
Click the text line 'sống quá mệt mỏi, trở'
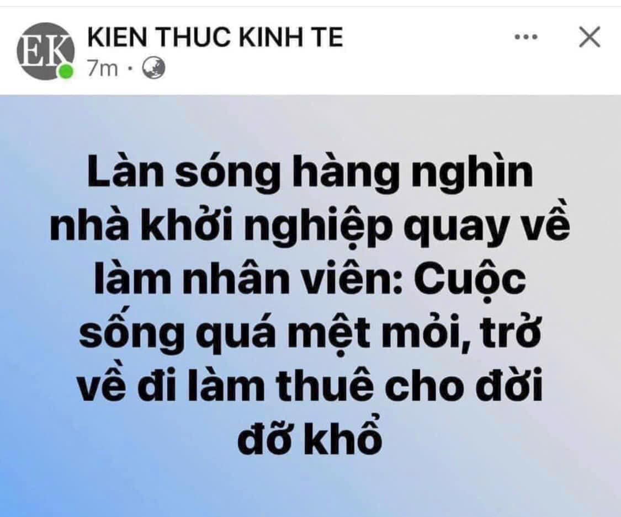tap(310, 335)
